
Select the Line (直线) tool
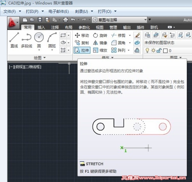tap(14, 40)
